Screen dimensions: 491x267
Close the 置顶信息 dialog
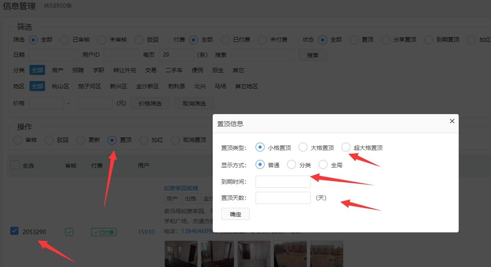click(452, 122)
